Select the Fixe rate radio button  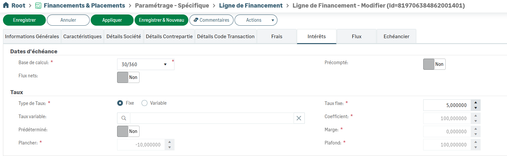pyautogui.click(x=120, y=103)
